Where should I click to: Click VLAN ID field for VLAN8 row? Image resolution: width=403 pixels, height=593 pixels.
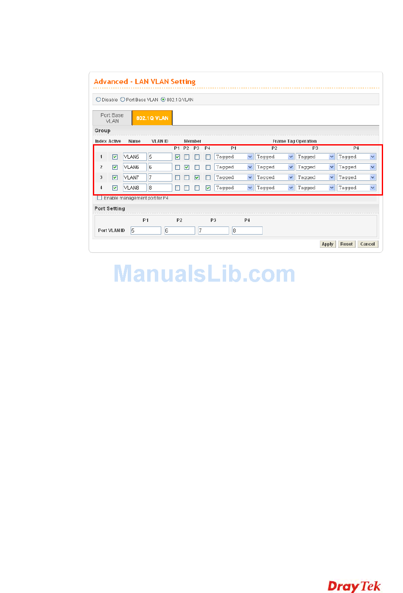tap(160, 187)
